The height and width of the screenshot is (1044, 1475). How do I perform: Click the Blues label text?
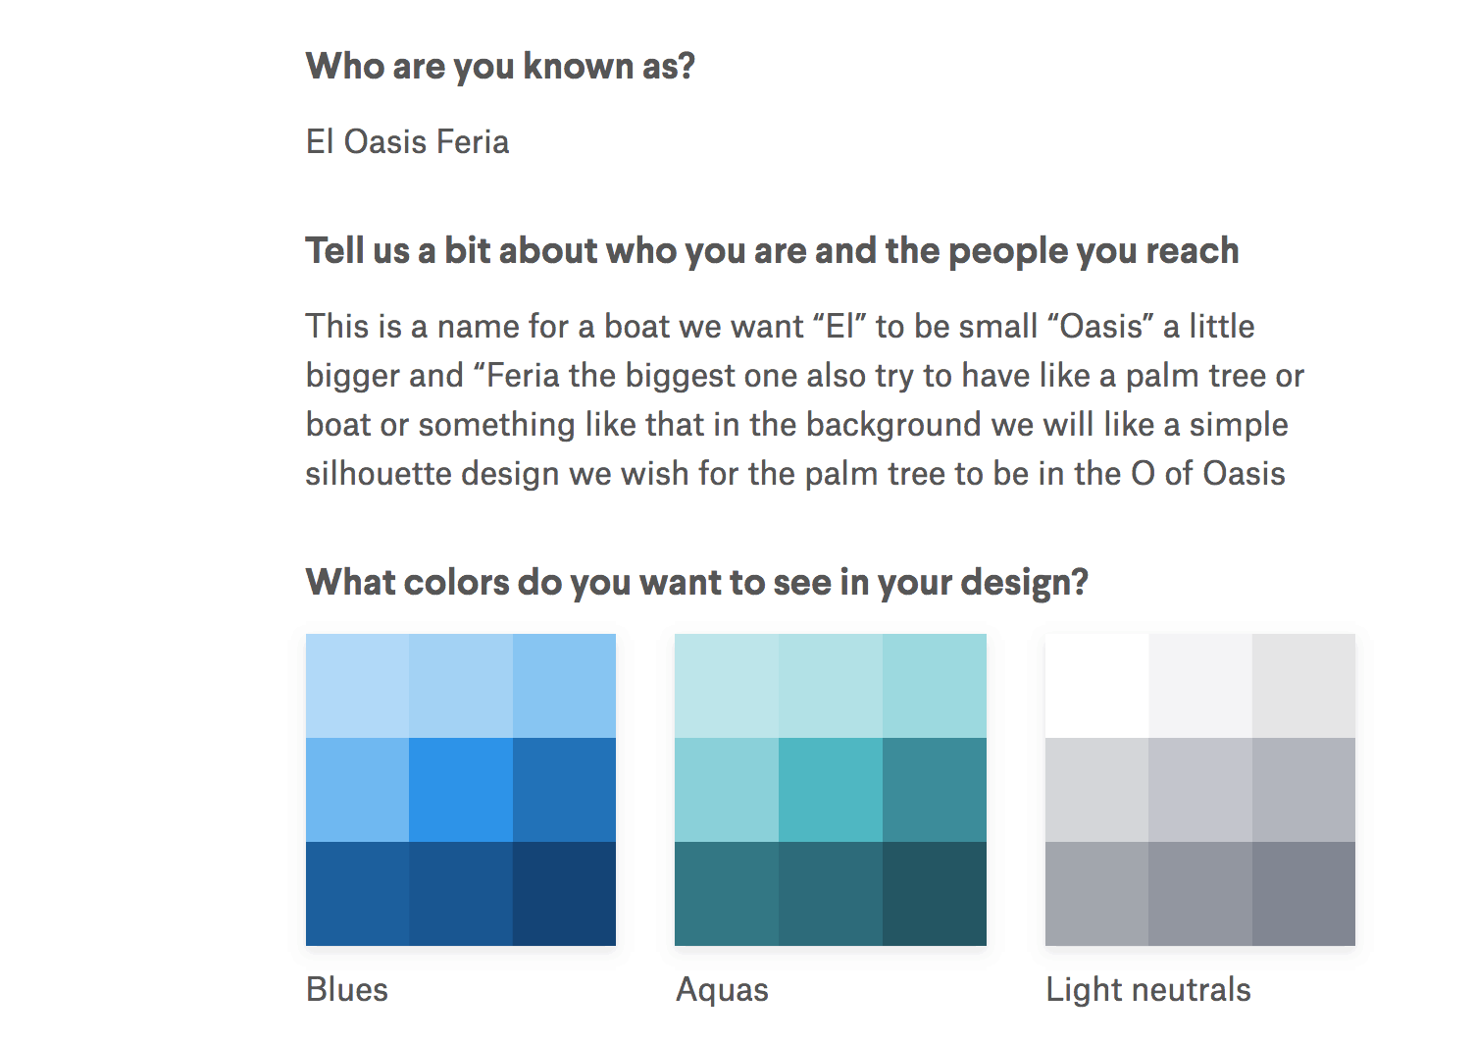[347, 989]
